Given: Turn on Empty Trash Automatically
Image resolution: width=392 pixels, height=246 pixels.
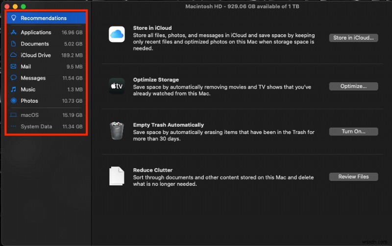Looking at the screenshot, I should tap(353, 132).
